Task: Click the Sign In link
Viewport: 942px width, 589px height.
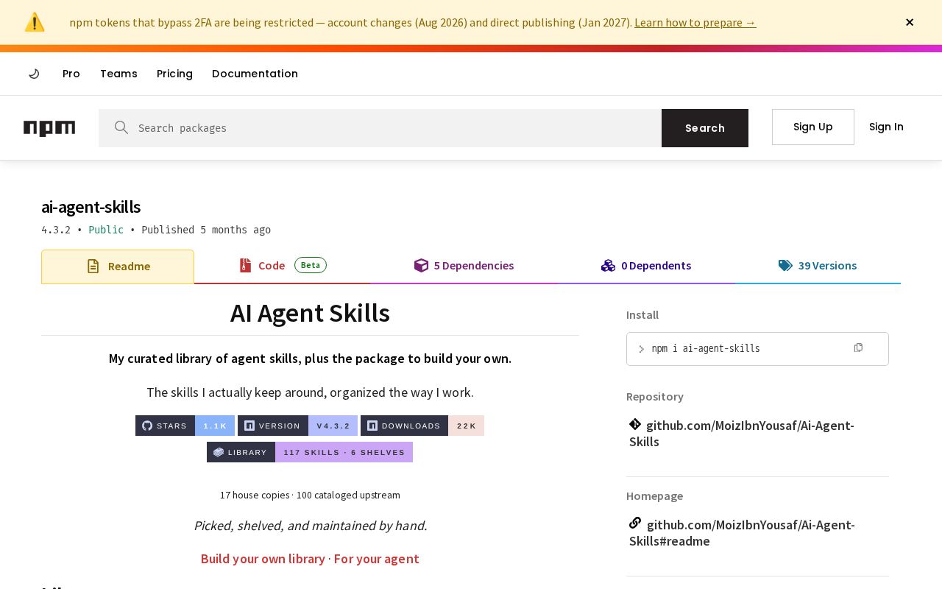Action: (886, 127)
